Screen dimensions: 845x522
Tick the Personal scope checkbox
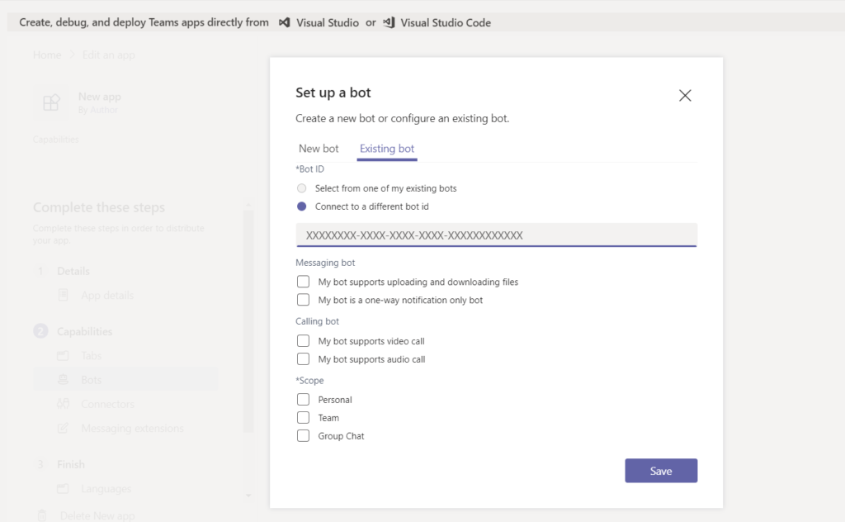click(x=303, y=400)
